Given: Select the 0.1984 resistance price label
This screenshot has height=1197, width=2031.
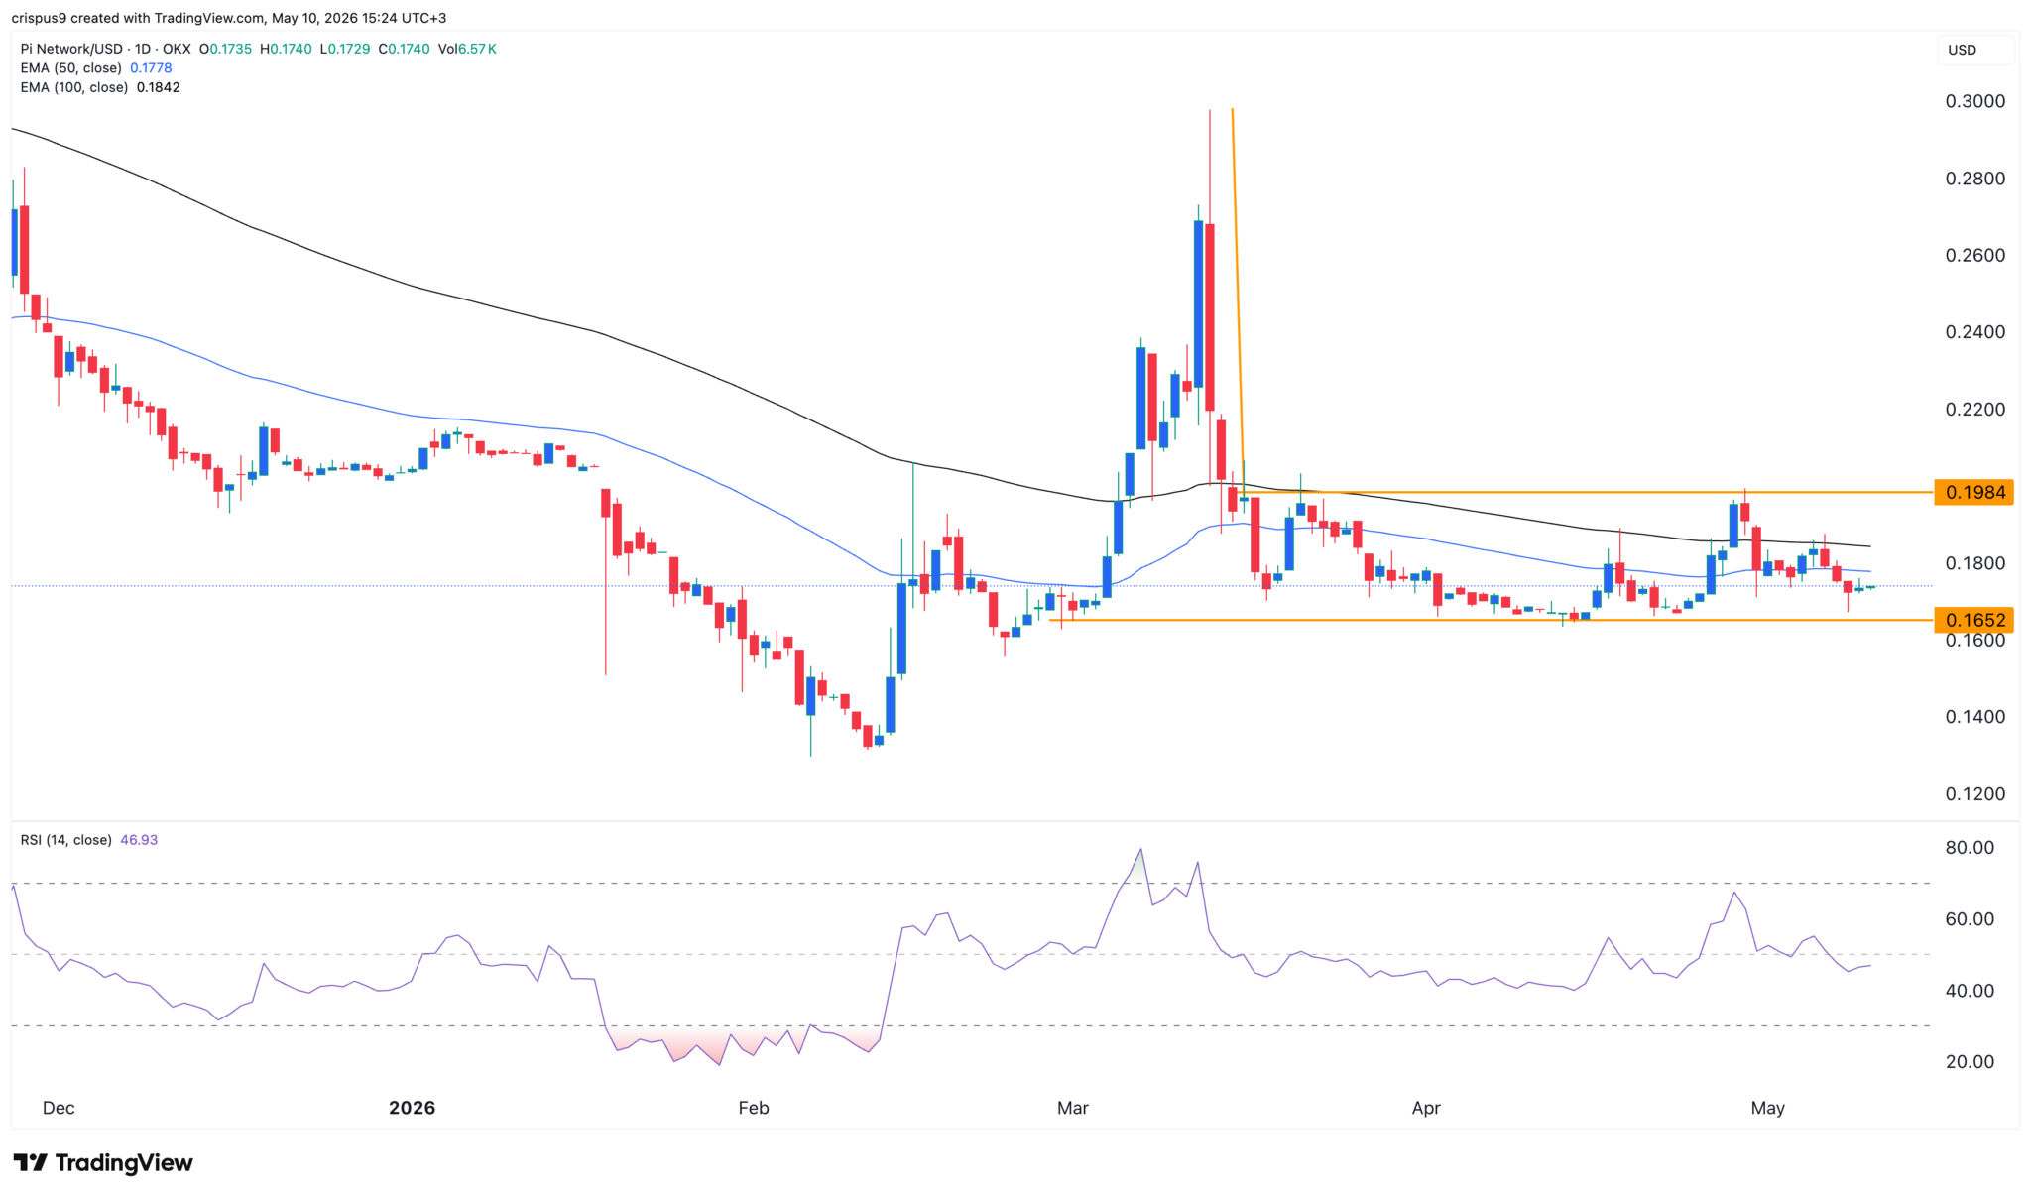Looking at the screenshot, I should pos(1974,492).
